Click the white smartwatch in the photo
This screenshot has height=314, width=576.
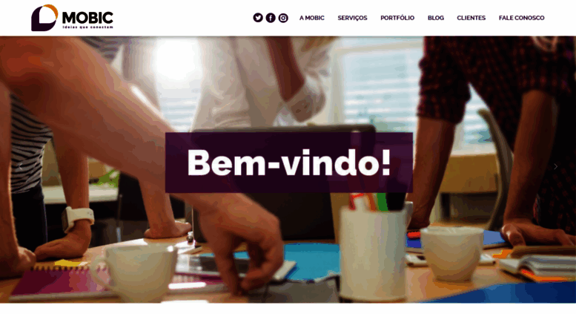(x=78, y=218)
